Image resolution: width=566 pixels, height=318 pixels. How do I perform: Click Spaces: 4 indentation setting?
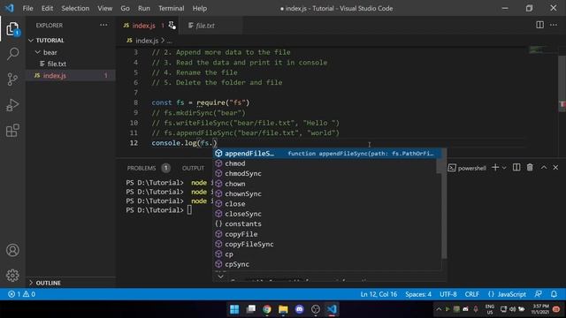418,294
